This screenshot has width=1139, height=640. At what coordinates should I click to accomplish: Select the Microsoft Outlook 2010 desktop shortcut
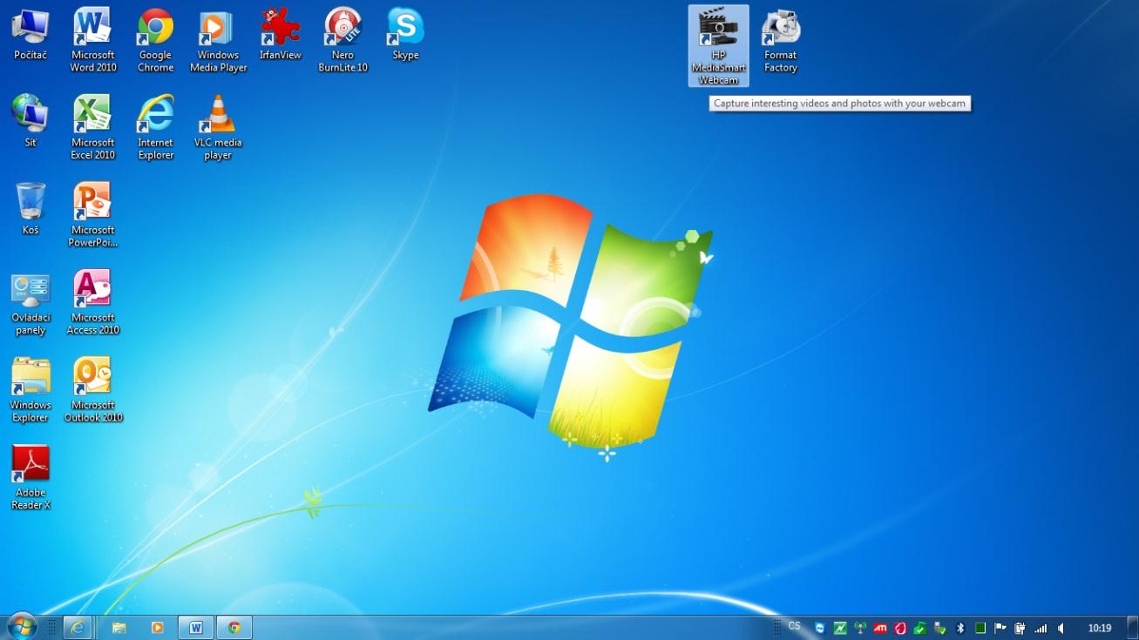(x=93, y=390)
